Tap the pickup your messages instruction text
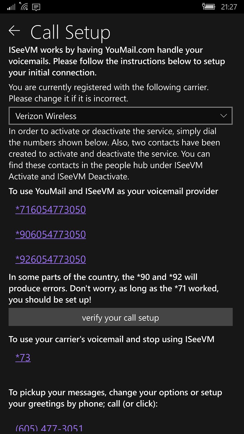The width and height of the screenshot is (244, 434). coord(115,398)
